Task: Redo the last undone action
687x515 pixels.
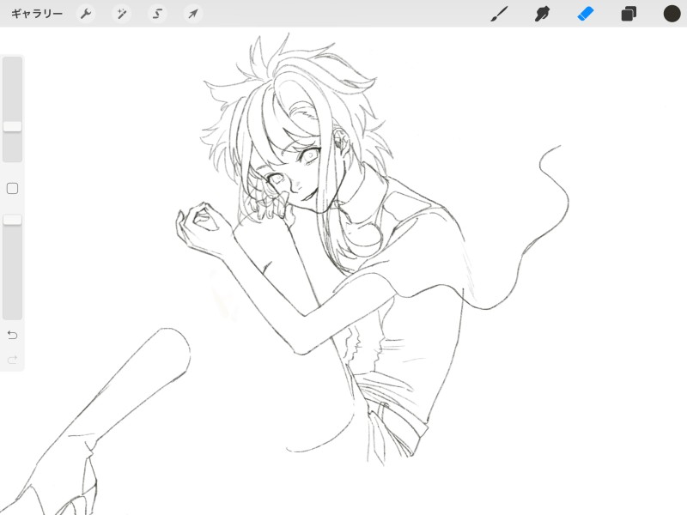Action: [12, 360]
